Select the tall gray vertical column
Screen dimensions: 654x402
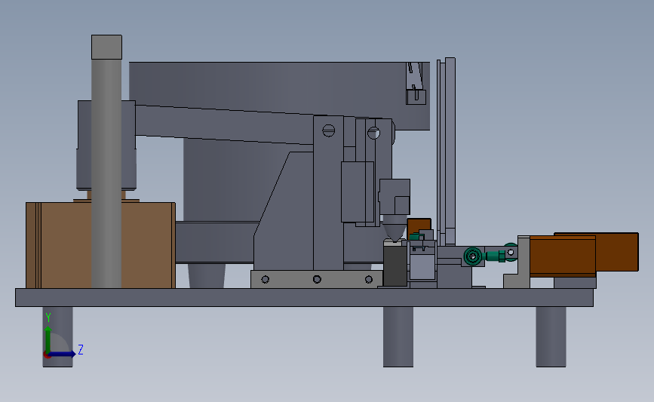(x=107, y=173)
